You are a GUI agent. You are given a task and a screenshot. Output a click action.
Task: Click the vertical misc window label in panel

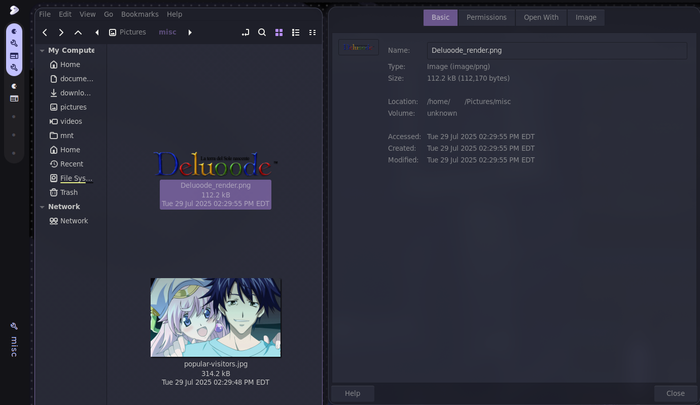14,347
